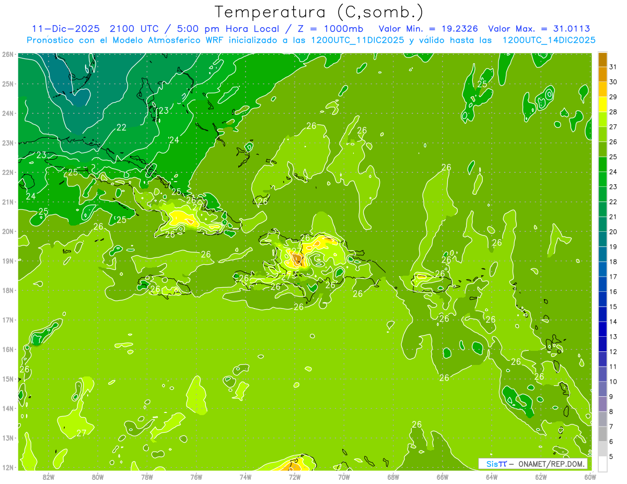Viewport: 627px width, 484px height.
Task: Click the Valor Max. = 31.0113 text
Action: 539,29
